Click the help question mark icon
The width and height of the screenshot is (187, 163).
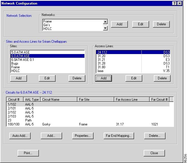pyautogui.click(x=174, y=3)
